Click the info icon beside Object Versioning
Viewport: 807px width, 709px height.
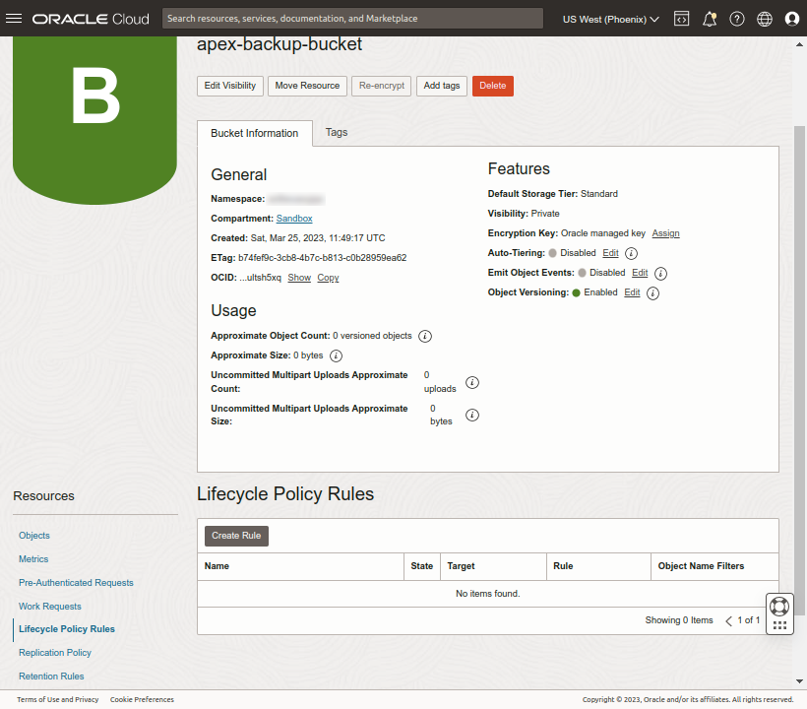click(653, 292)
